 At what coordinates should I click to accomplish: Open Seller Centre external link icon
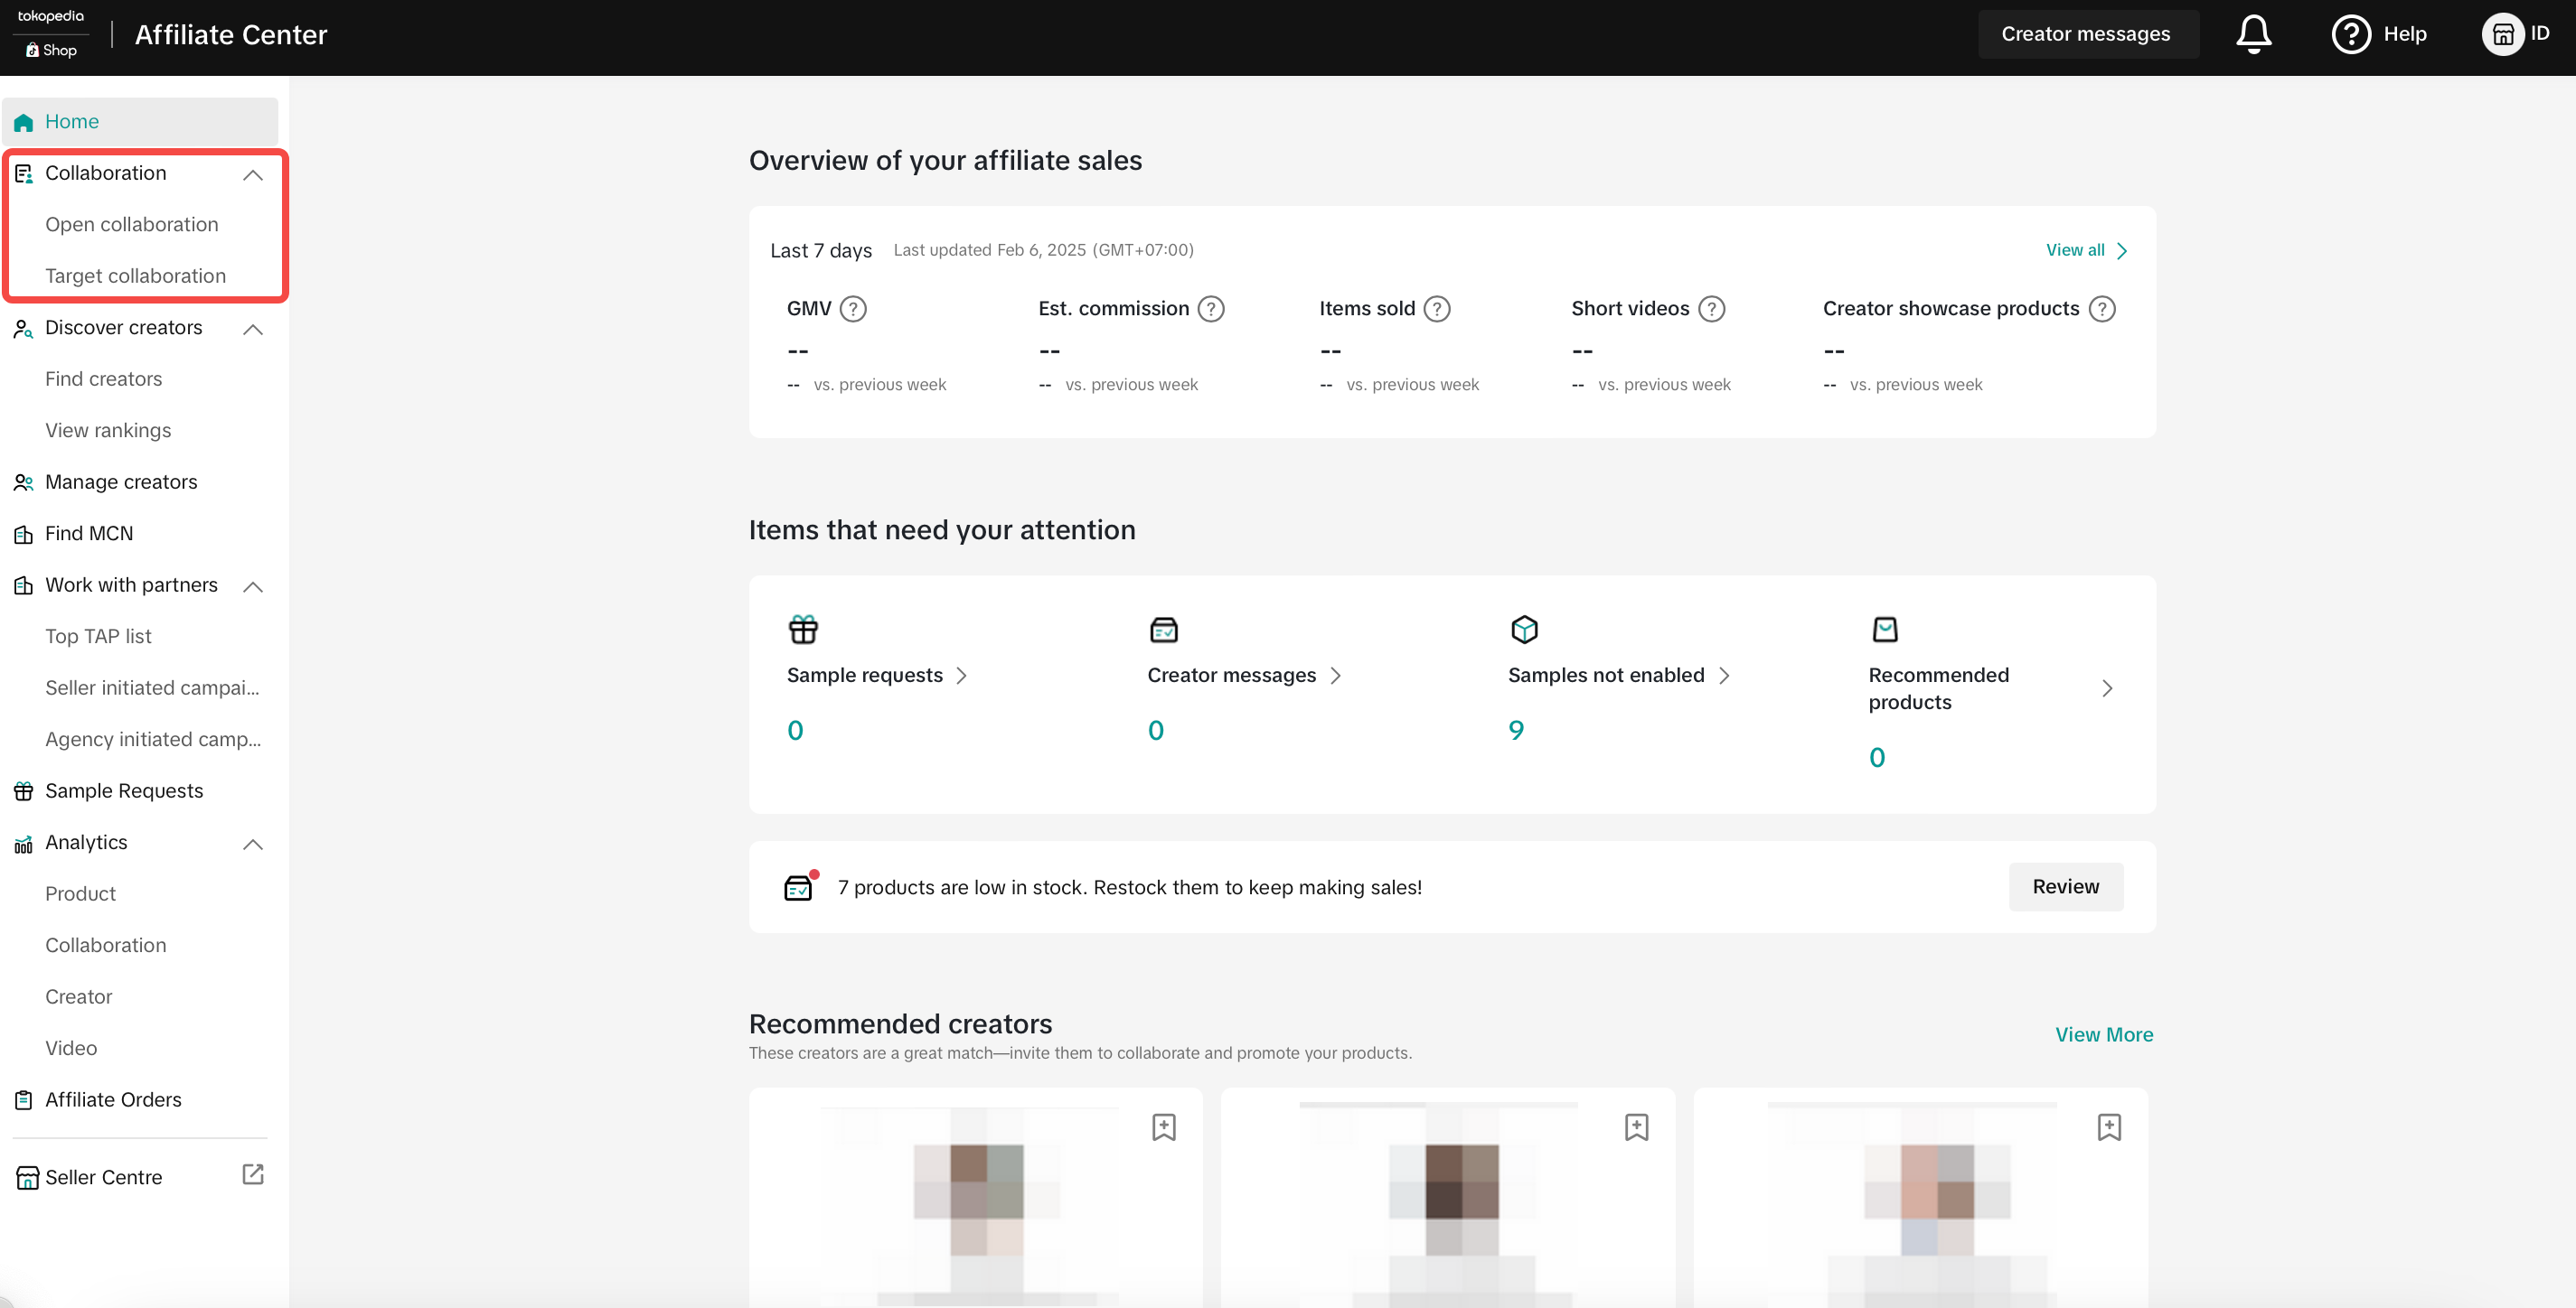[x=253, y=1175]
